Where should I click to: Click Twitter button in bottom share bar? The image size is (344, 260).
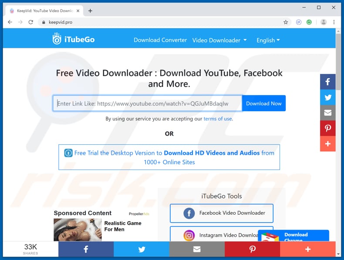coord(142,249)
